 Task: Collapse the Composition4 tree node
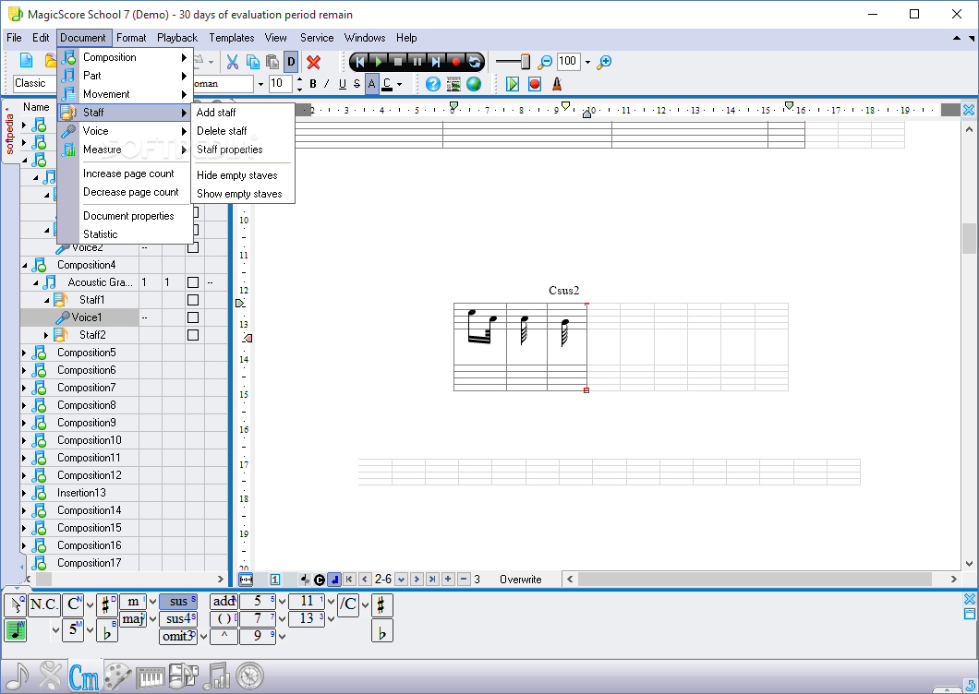pos(24,265)
